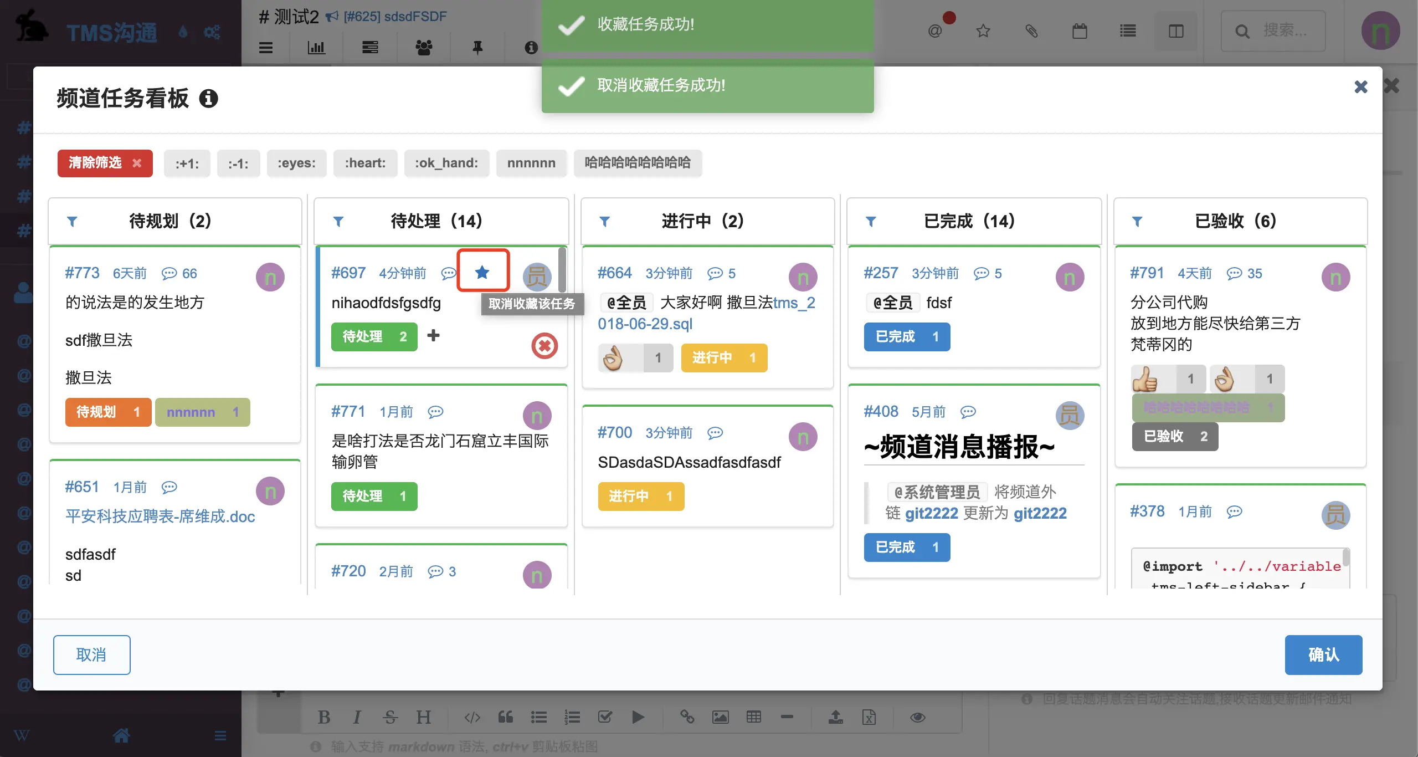
Task: Click the home icon in left sidebar footer
Action: pyautogui.click(x=121, y=736)
